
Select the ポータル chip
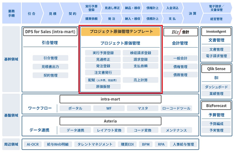[x=75, y=108]
